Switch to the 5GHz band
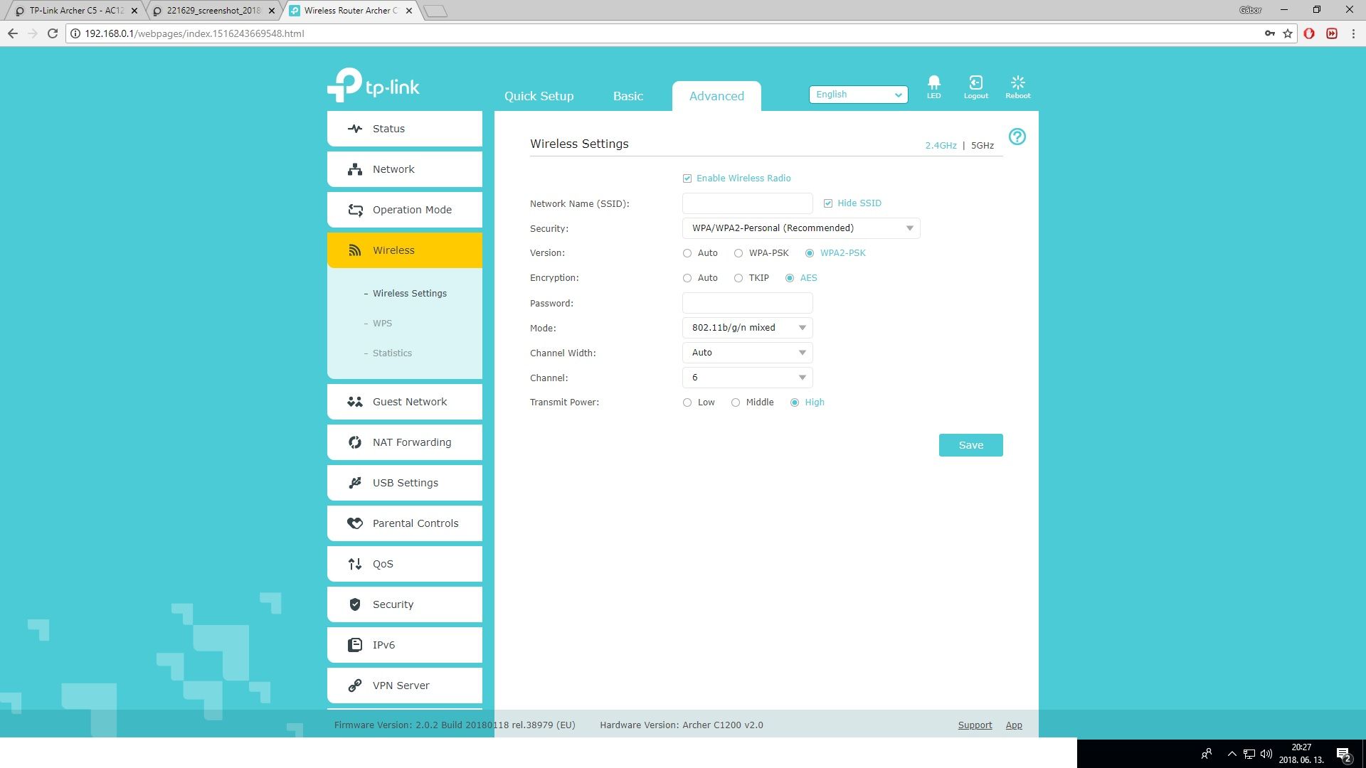The width and height of the screenshot is (1366, 768). click(982, 145)
